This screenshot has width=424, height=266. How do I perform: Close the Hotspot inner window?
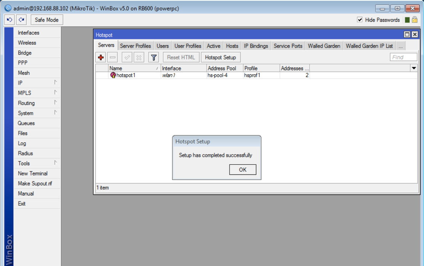click(414, 34)
